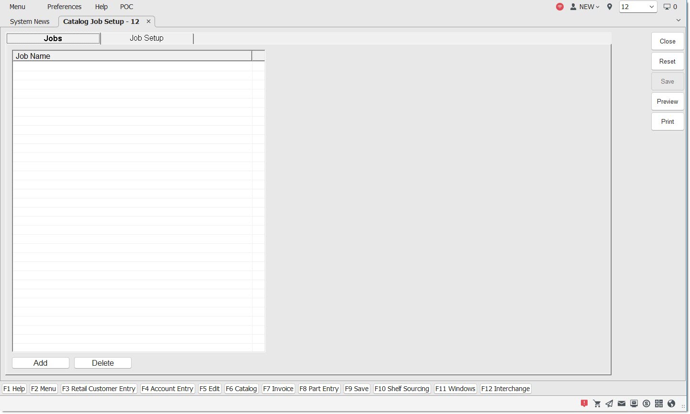Viewport: 690px width, 414px height.
Task: Expand the tab list chevron at right
Action: pyautogui.click(x=678, y=20)
